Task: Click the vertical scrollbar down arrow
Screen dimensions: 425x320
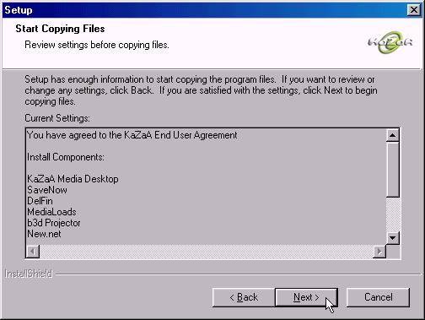Action: pos(393,238)
